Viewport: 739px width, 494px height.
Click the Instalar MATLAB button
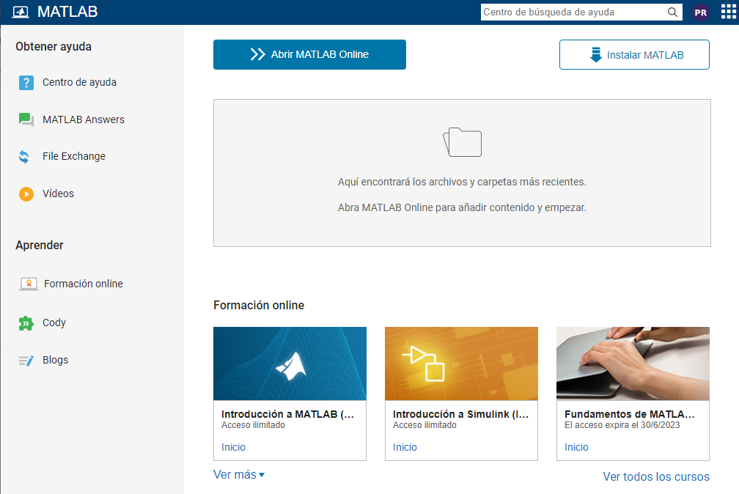coord(633,54)
